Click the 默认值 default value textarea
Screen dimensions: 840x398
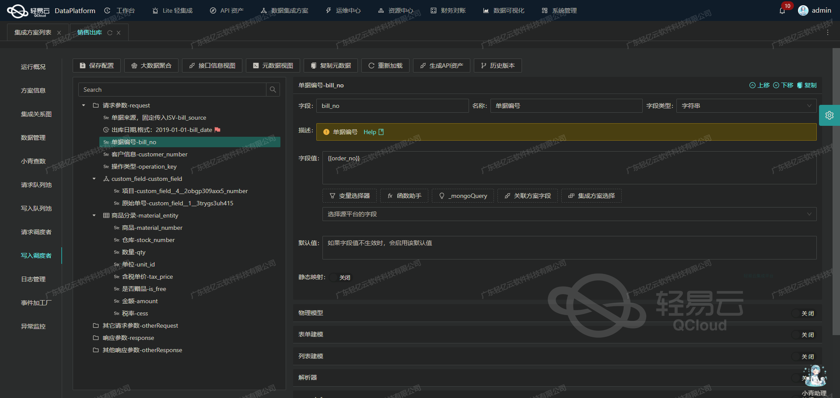[569, 248]
